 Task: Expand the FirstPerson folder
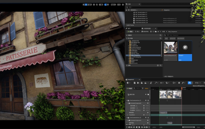point(128,46)
